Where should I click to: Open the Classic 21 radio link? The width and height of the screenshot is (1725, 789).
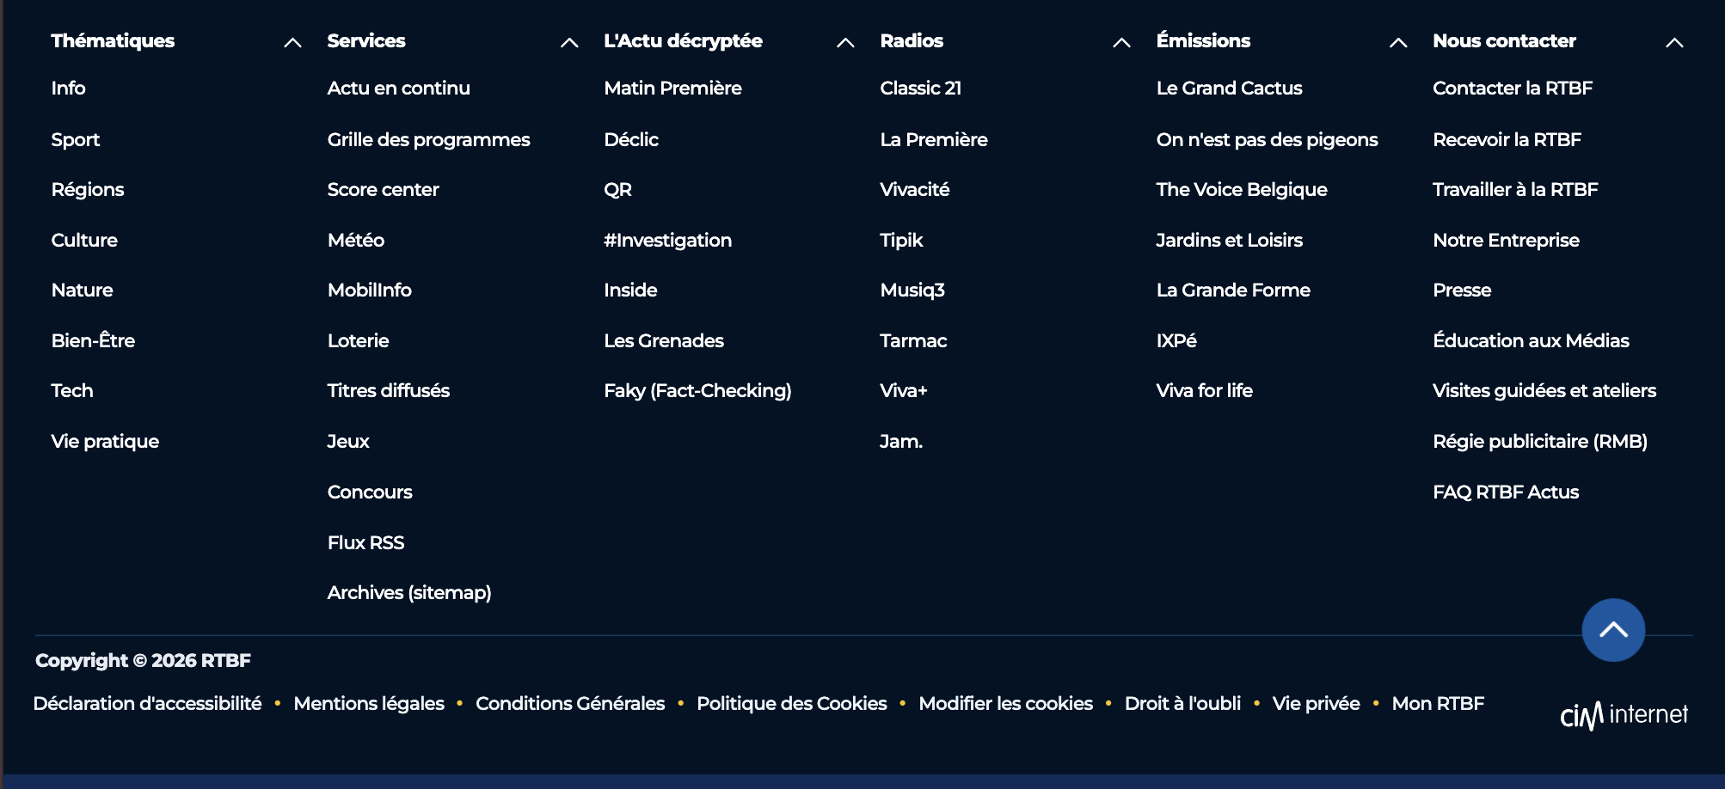921,88
